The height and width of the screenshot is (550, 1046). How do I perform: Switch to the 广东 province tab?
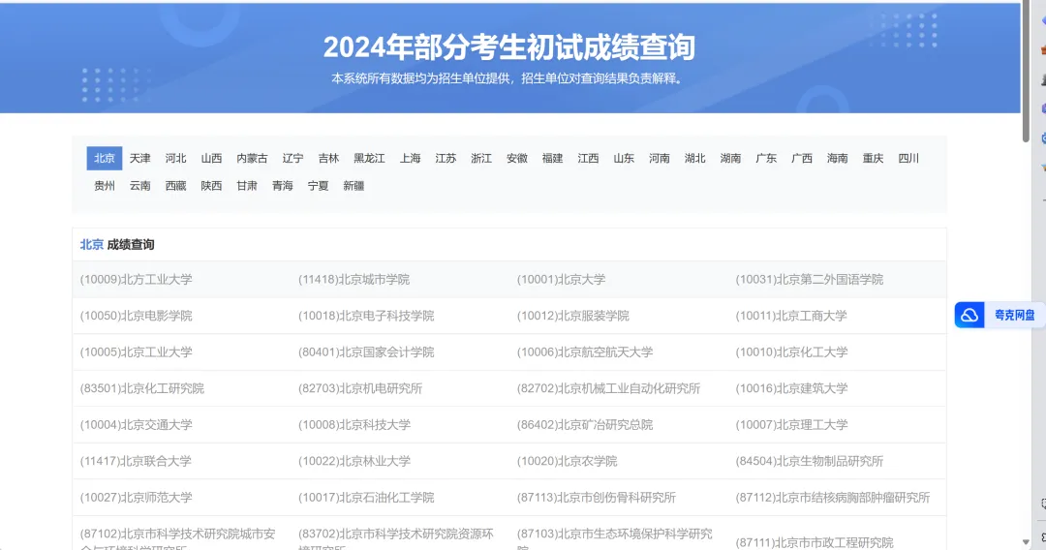(766, 158)
